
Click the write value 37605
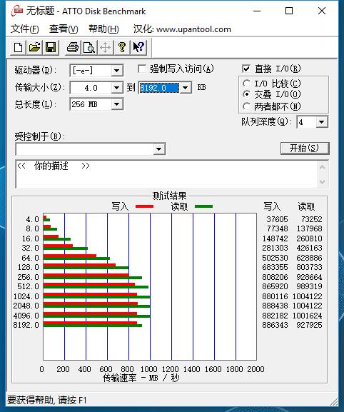[x=277, y=219]
